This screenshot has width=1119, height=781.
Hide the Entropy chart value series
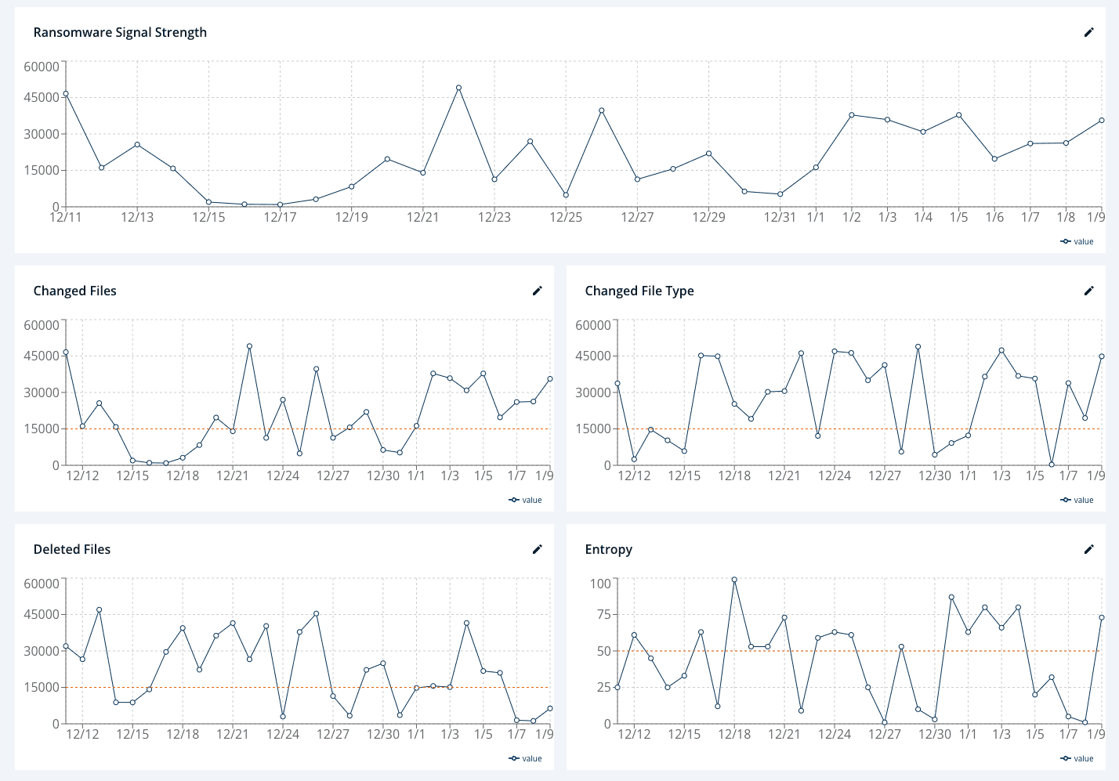[x=1077, y=758]
